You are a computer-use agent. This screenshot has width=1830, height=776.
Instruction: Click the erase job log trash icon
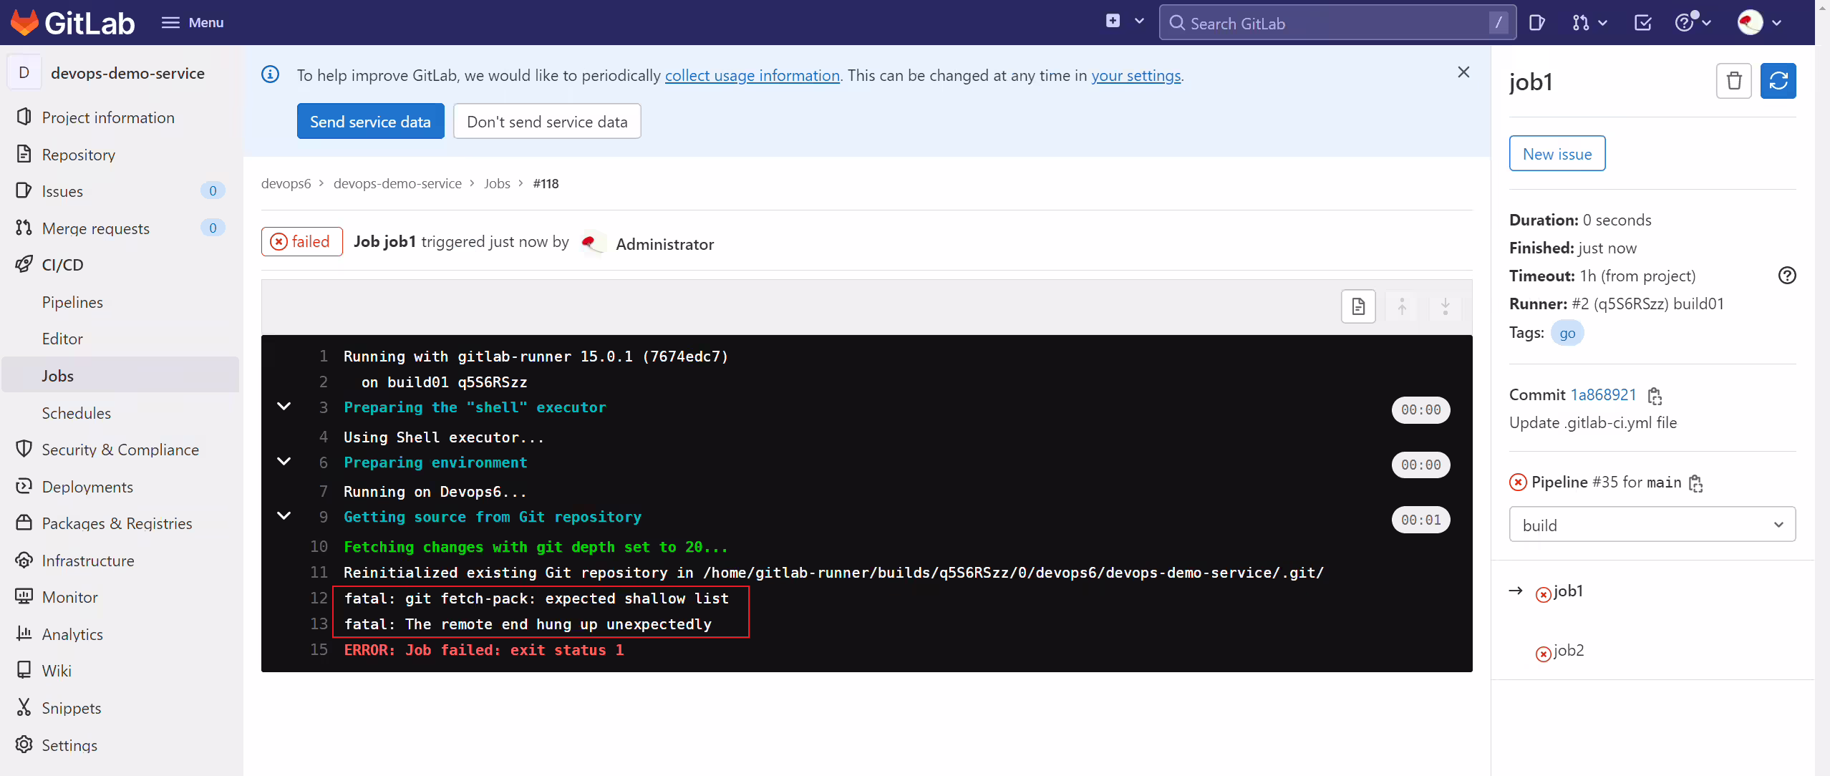[1733, 81]
